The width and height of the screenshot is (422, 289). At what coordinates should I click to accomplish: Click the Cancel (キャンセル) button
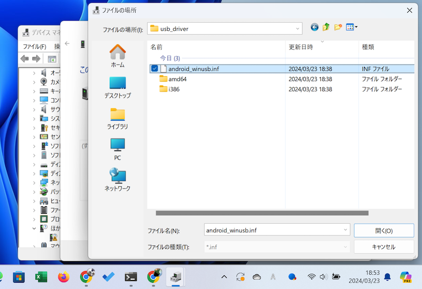pos(383,246)
